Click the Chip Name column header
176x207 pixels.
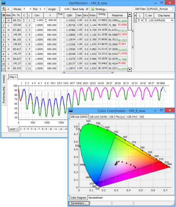[x=164, y=15]
